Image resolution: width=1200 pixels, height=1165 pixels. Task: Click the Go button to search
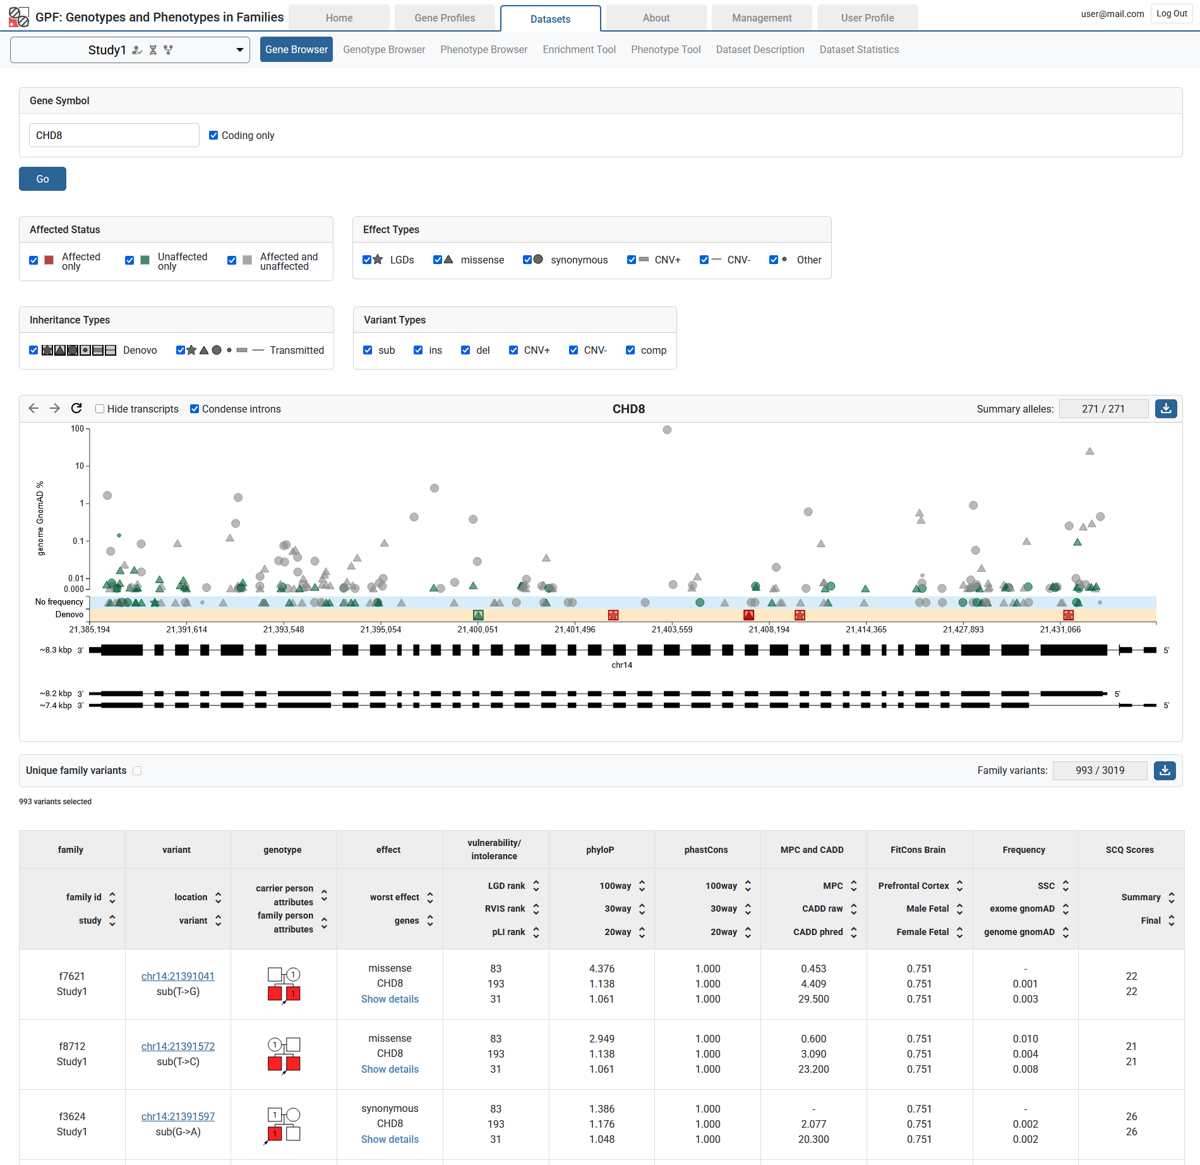coord(42,179)
